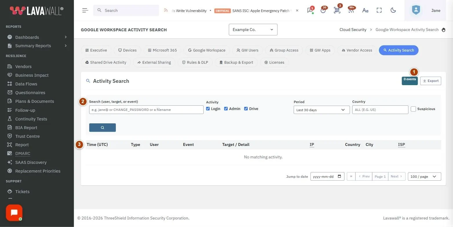This screenshot has width=453, height=227.
Task: Switch to the Microsoft 365 tab
Action: (162, 50)
